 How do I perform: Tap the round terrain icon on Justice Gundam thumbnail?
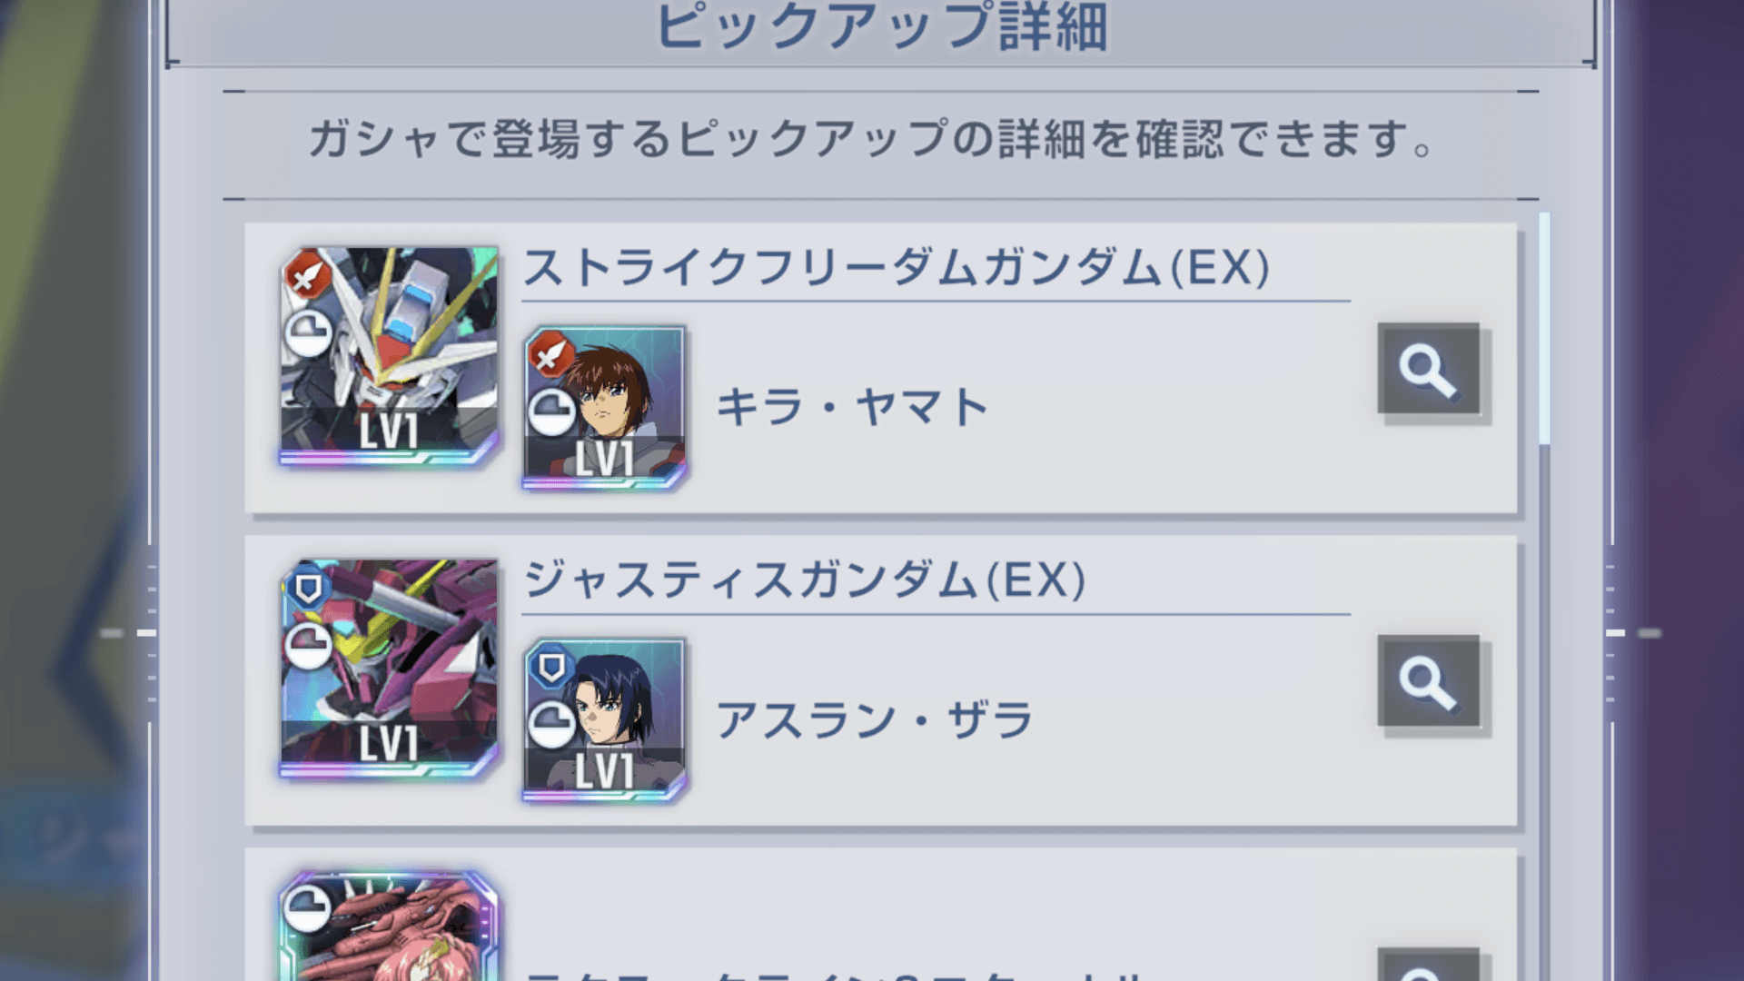point(308,646)
